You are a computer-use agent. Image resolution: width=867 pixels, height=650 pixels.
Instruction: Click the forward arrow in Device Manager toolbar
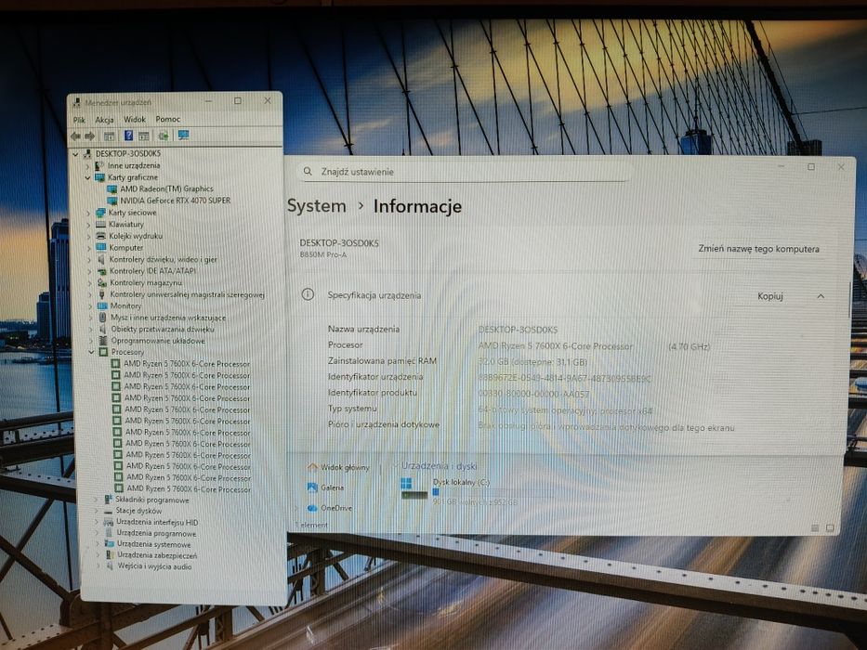pyautogui.click(x=89, y=136)
